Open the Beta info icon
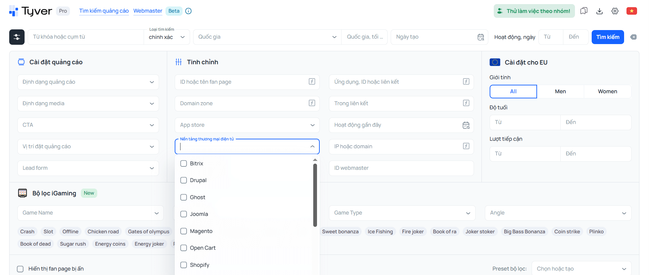This screenshot has height=275, width=649. [x=188, y=11]
